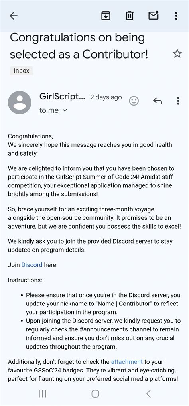Star this Congratulations email
The height and width of the screenshot is (406, 189).
pos(177,53)
